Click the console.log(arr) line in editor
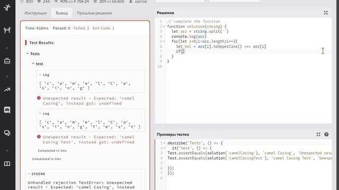Viewport: 339px width, 190px height. [189, 36]
